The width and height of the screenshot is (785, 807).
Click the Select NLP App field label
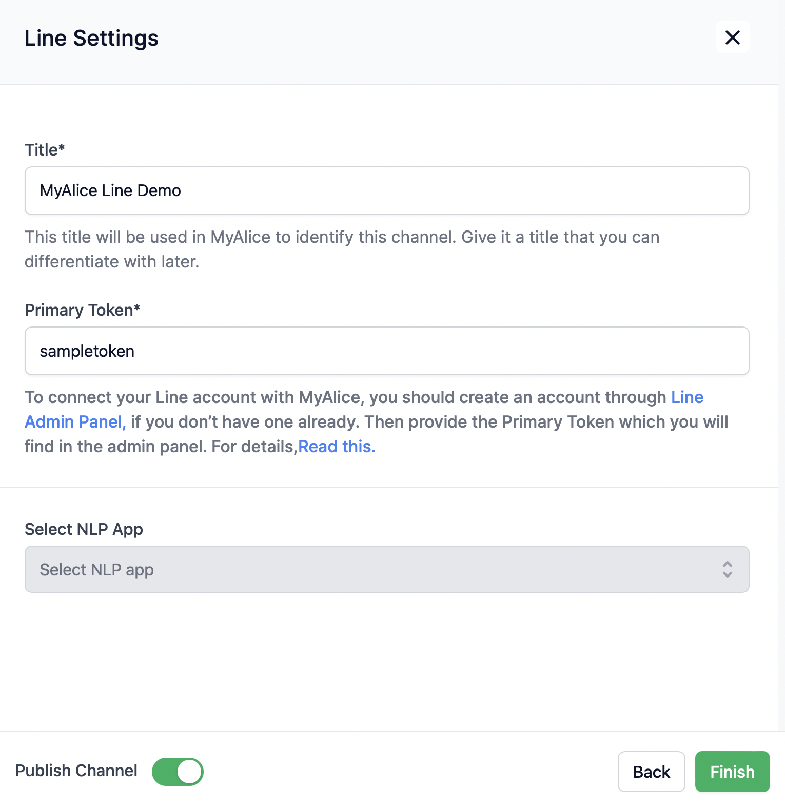pos(84,529)
